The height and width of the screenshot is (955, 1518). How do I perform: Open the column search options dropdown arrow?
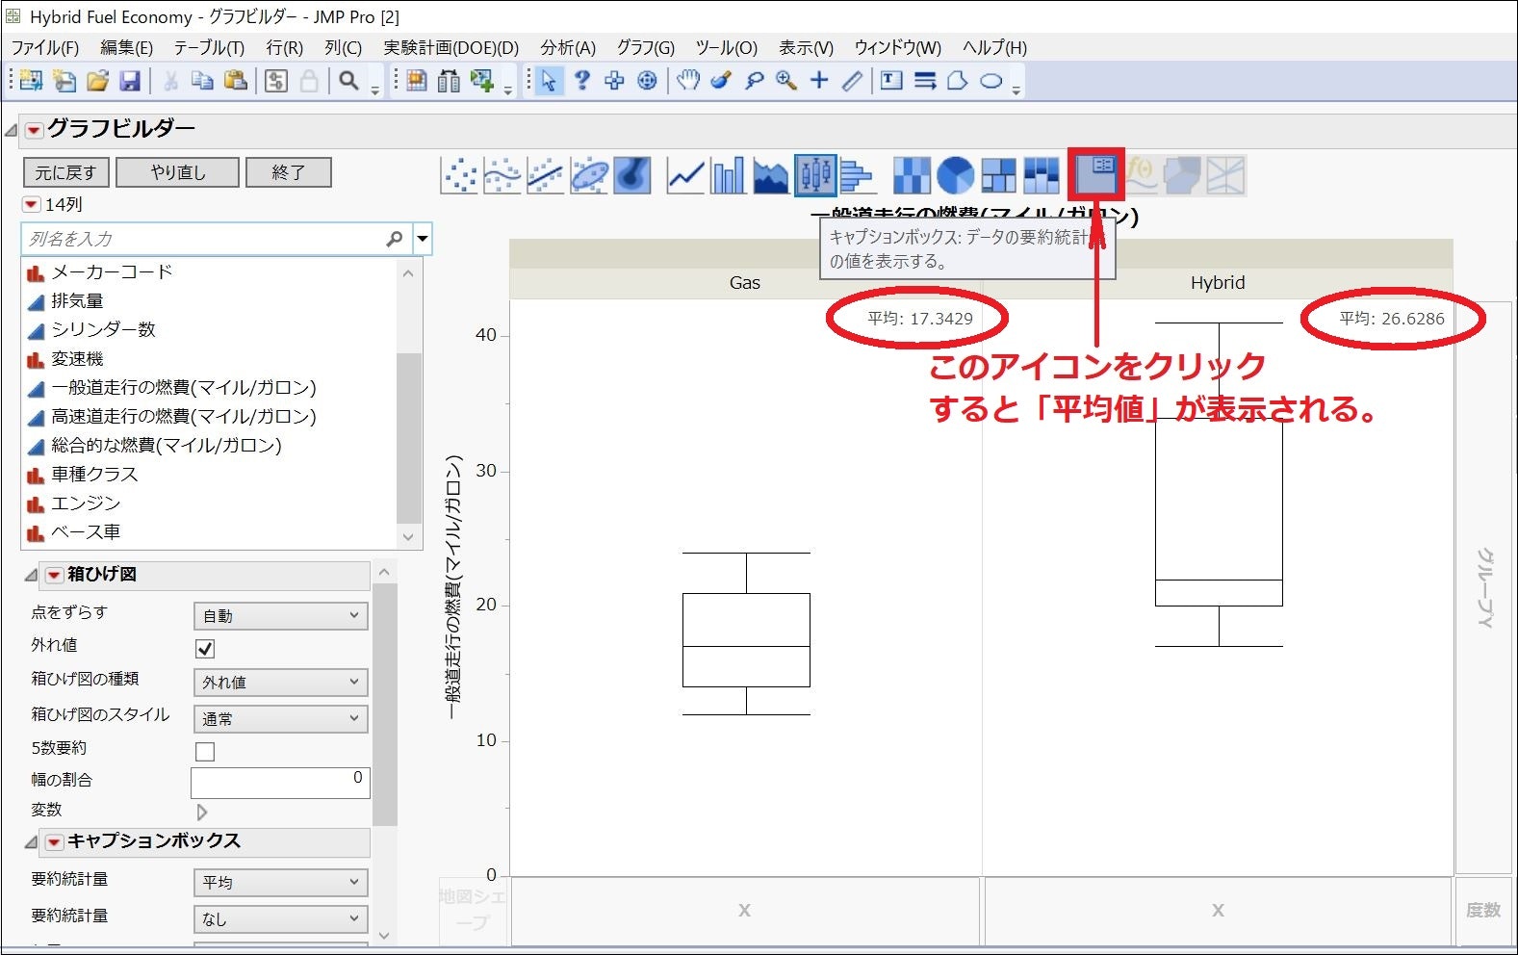pos(423,239)
